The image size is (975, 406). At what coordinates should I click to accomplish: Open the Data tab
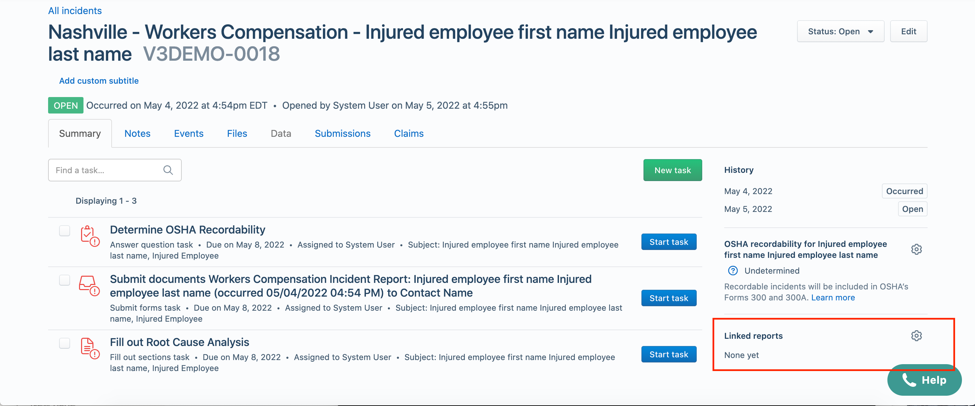pos(281,133)
